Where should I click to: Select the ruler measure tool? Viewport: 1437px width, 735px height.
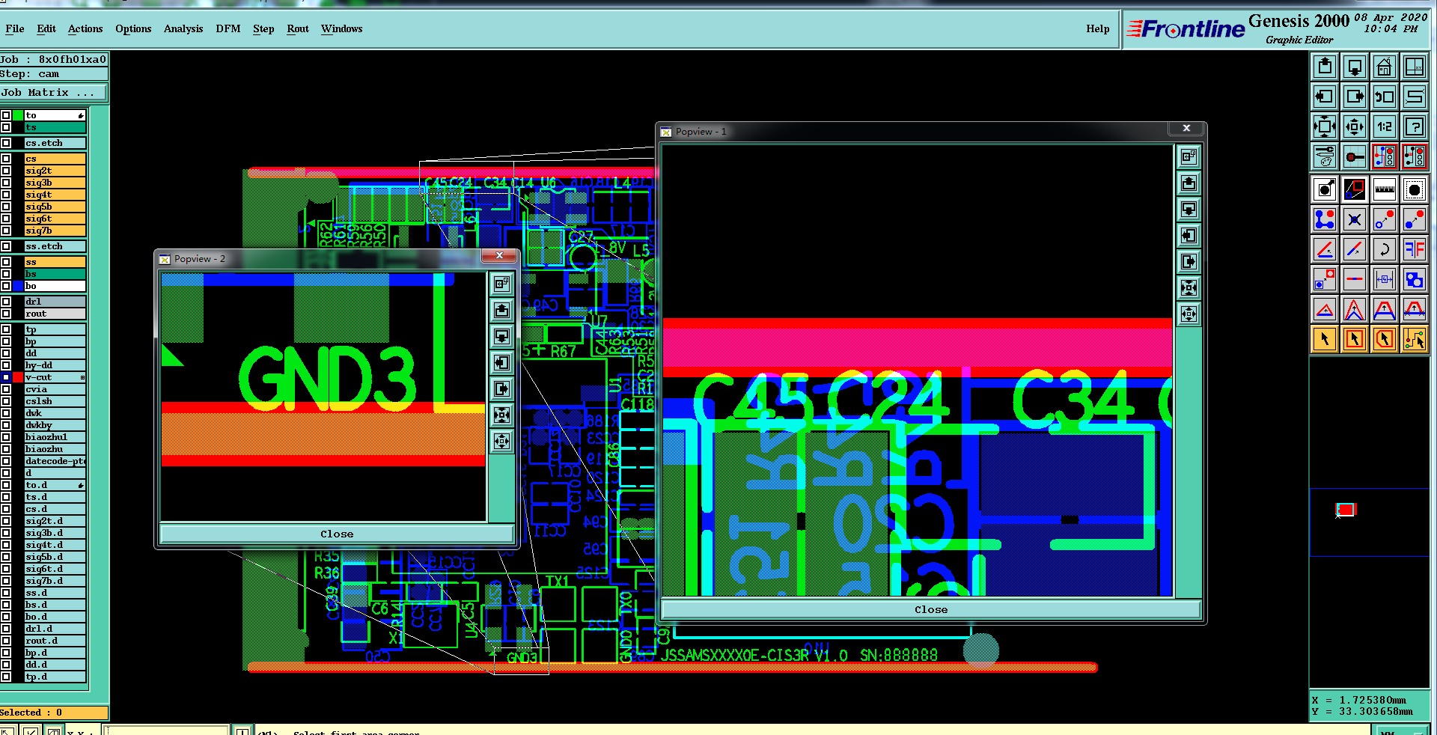1385,189
